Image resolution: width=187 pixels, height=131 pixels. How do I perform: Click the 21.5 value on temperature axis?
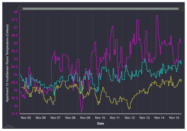coord(14,114)
